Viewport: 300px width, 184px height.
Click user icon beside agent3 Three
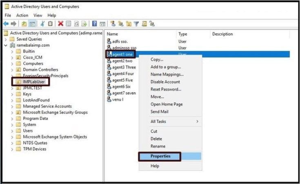pos(109,67)
